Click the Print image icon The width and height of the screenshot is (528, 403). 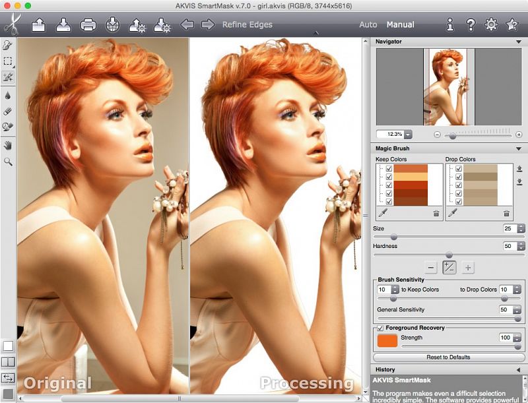(88, 25)
